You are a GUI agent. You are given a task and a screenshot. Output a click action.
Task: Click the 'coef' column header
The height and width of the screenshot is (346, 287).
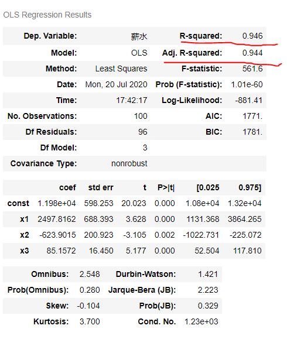[67, 187]
